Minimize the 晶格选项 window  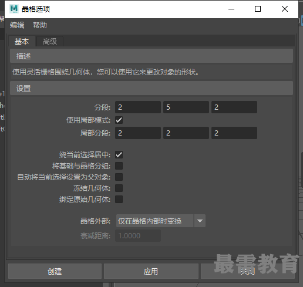[231, 9]
